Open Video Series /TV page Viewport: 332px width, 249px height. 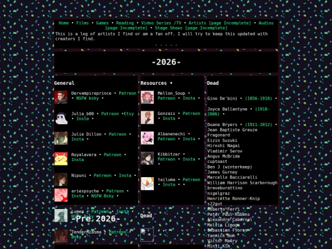[x=161, y=23]
